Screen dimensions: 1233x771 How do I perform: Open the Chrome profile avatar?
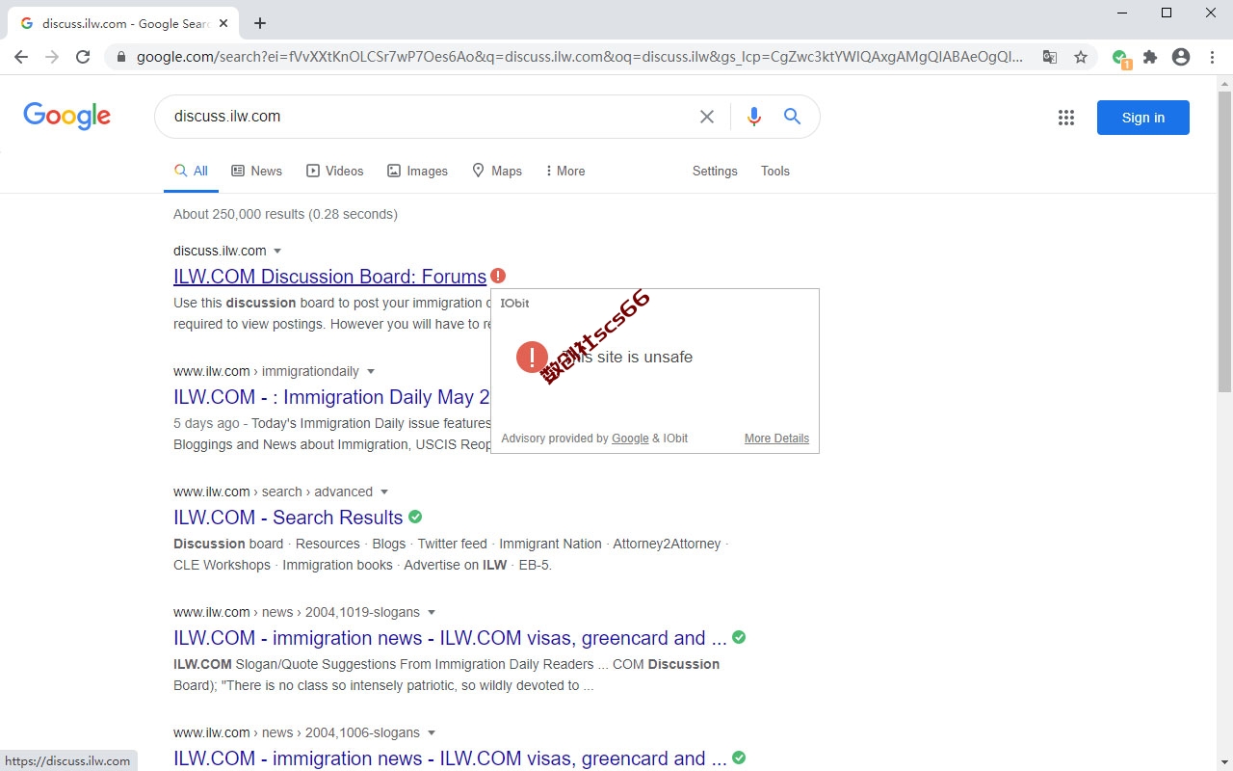[1181, 57]
